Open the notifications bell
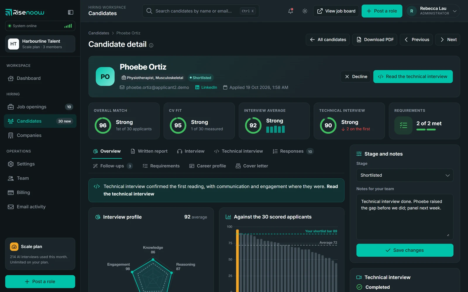Viewport: 468px width, 292px height. 290,11
